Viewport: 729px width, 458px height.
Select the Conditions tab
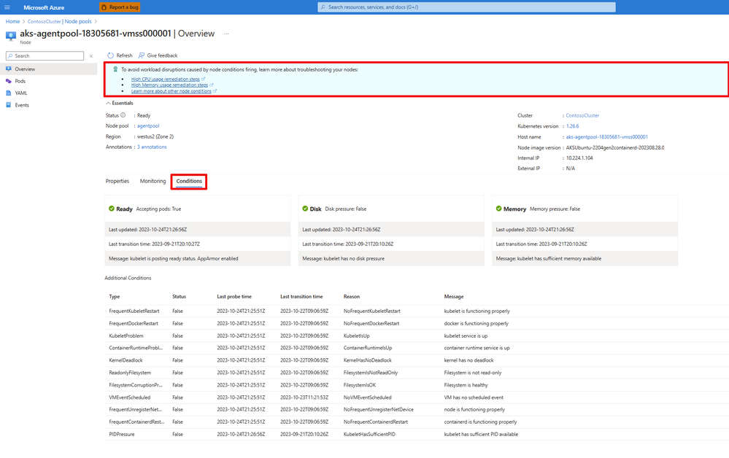click(189, 181)
